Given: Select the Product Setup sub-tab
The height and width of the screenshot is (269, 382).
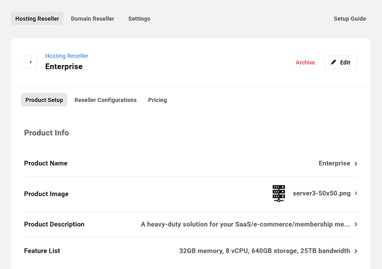Looking at the screenshot, I should 44,100.
